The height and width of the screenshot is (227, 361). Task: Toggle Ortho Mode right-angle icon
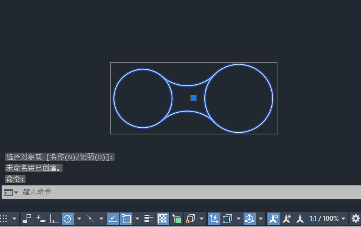point(54,219)
